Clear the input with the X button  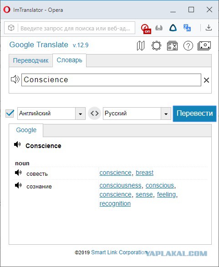[x=206, y=80]
